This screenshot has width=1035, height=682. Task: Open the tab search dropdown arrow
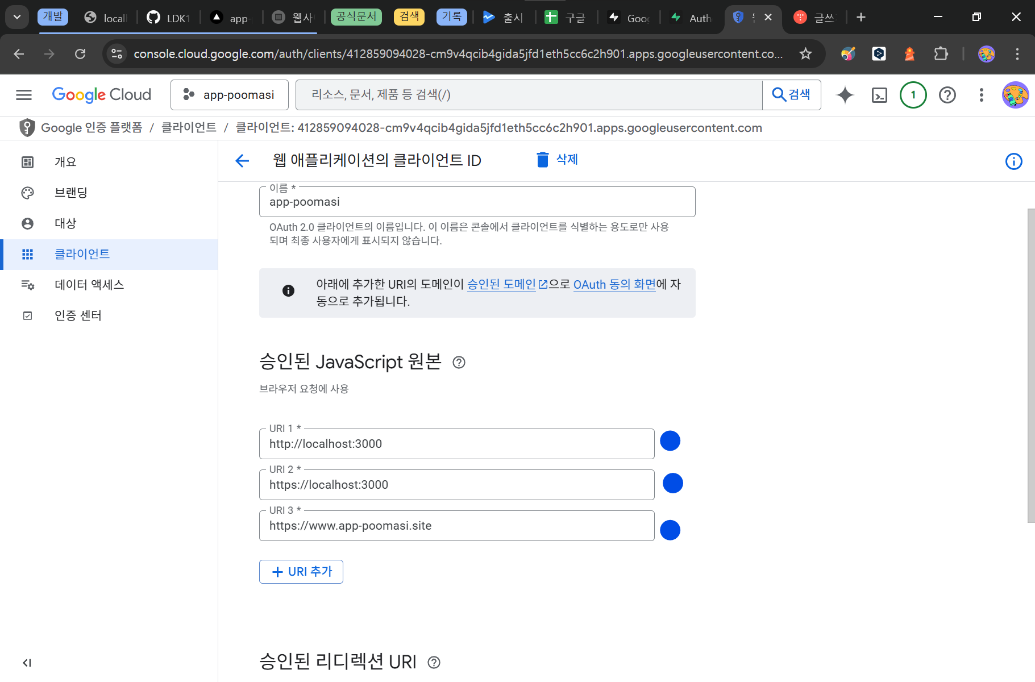17,17
